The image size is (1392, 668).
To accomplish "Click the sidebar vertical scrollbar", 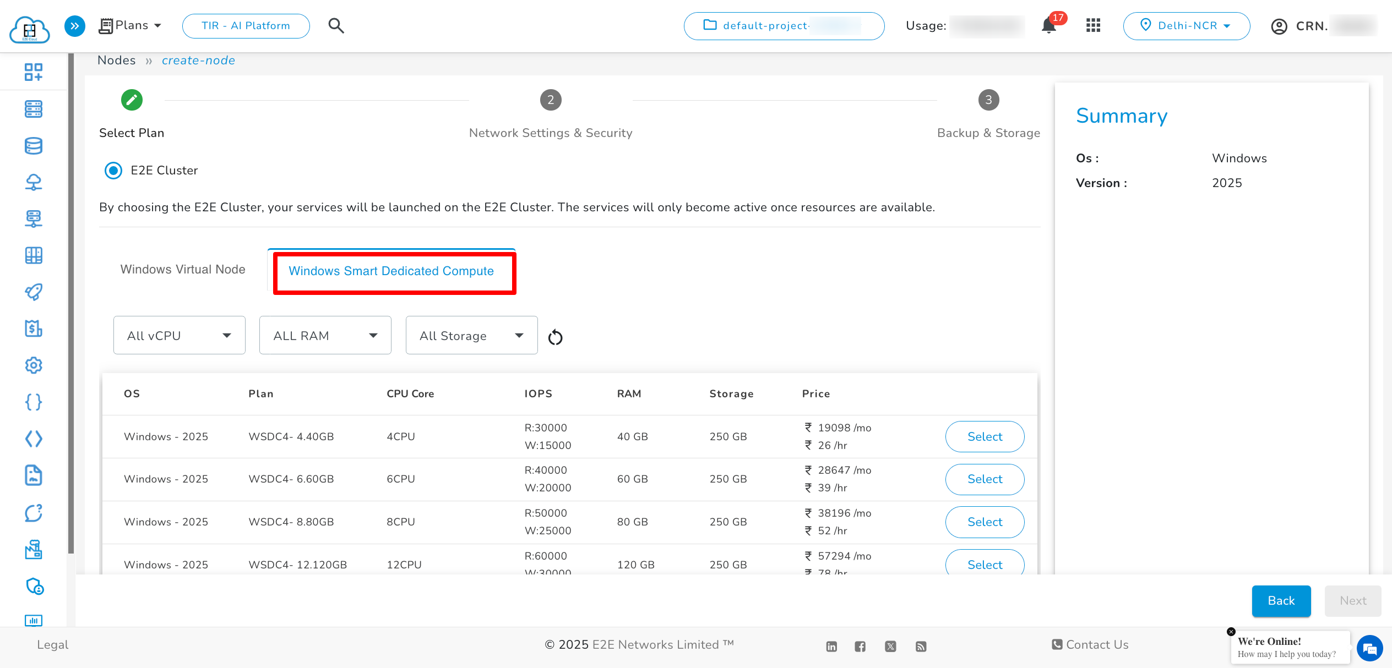I will 70,303.
